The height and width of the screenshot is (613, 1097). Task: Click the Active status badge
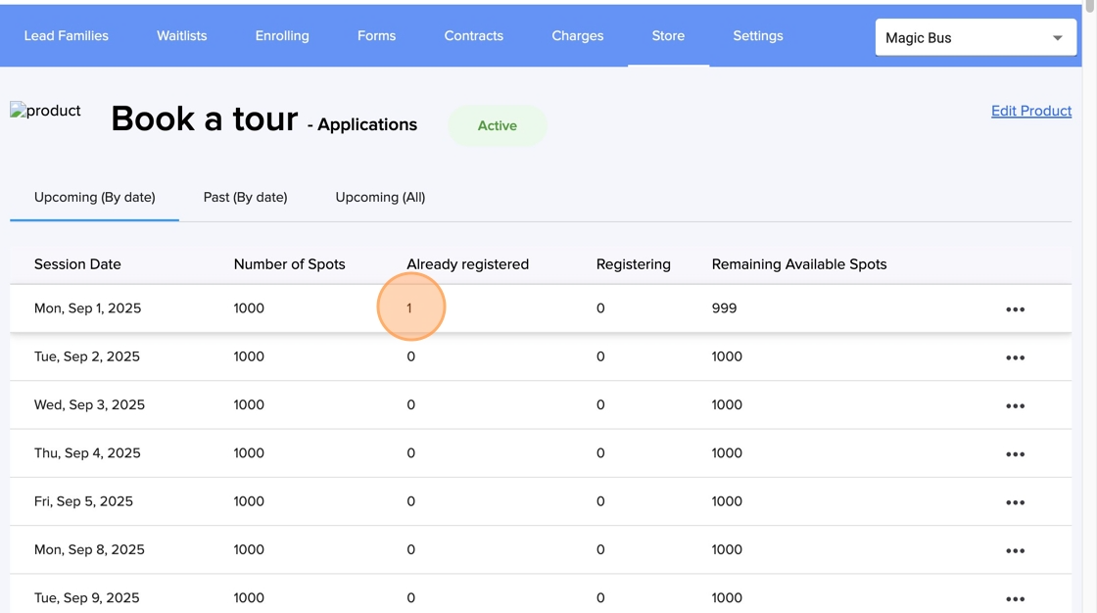click(498, 126)
